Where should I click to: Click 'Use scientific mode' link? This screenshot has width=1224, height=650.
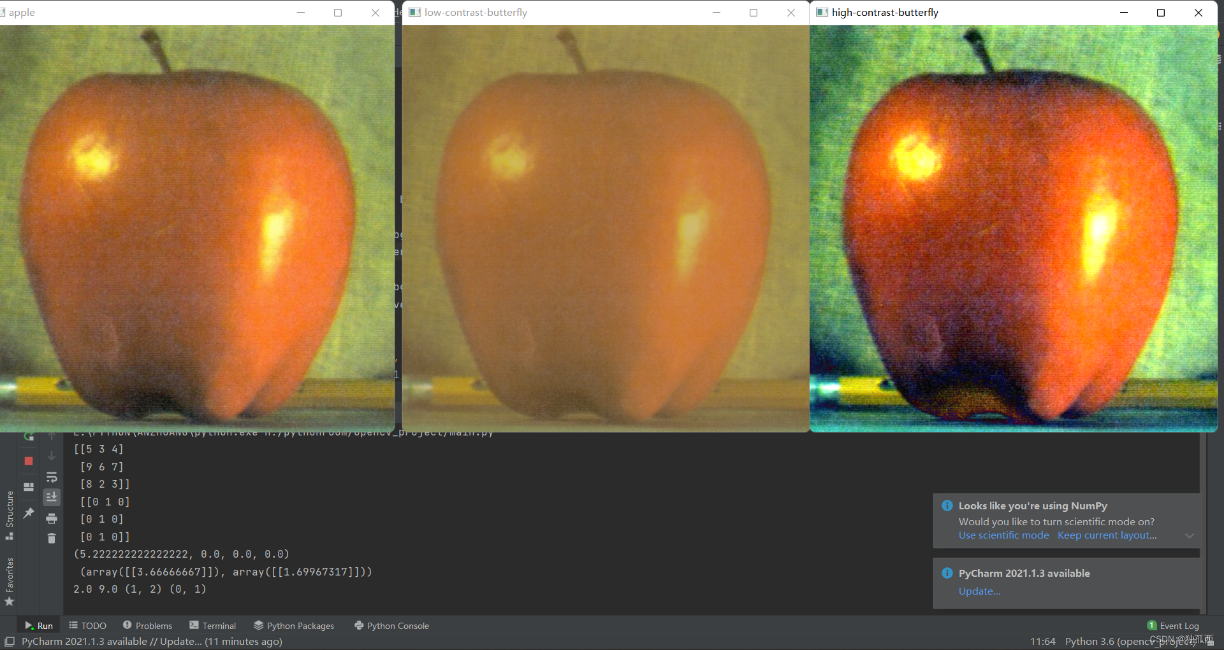[x=1003, y=535]
